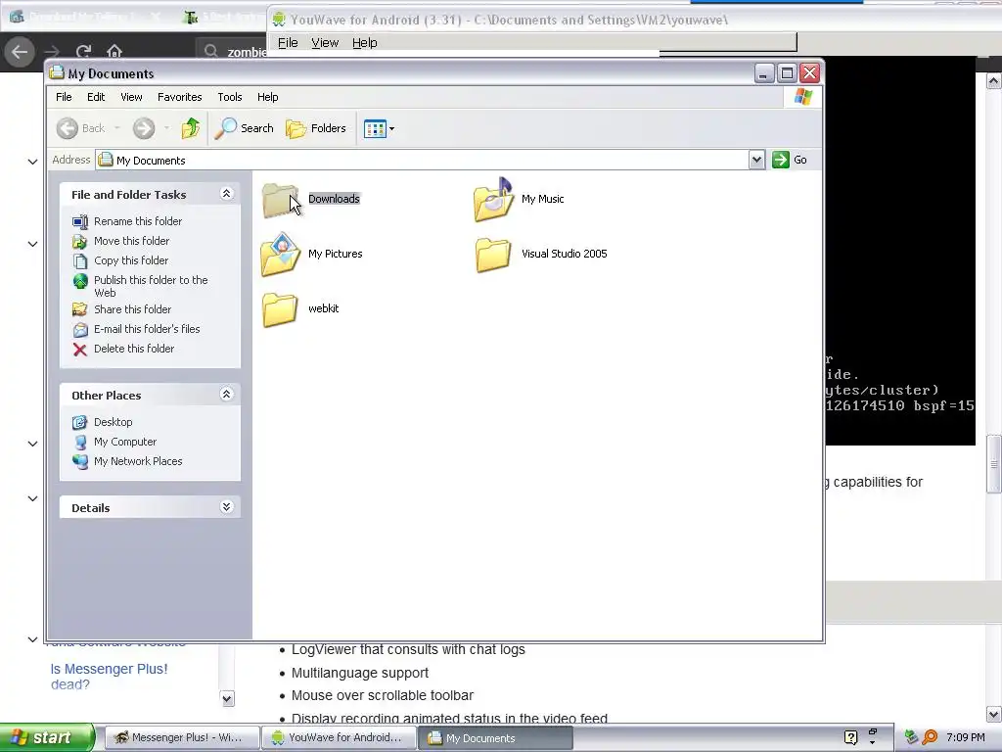Open the YouWave Help menu

(x=365, y=43)
